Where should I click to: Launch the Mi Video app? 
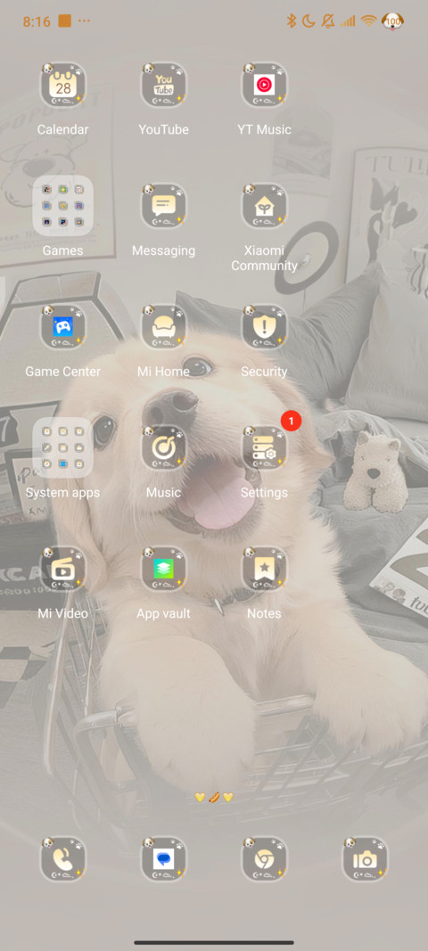pyautogui.click(x=63, y=569)
